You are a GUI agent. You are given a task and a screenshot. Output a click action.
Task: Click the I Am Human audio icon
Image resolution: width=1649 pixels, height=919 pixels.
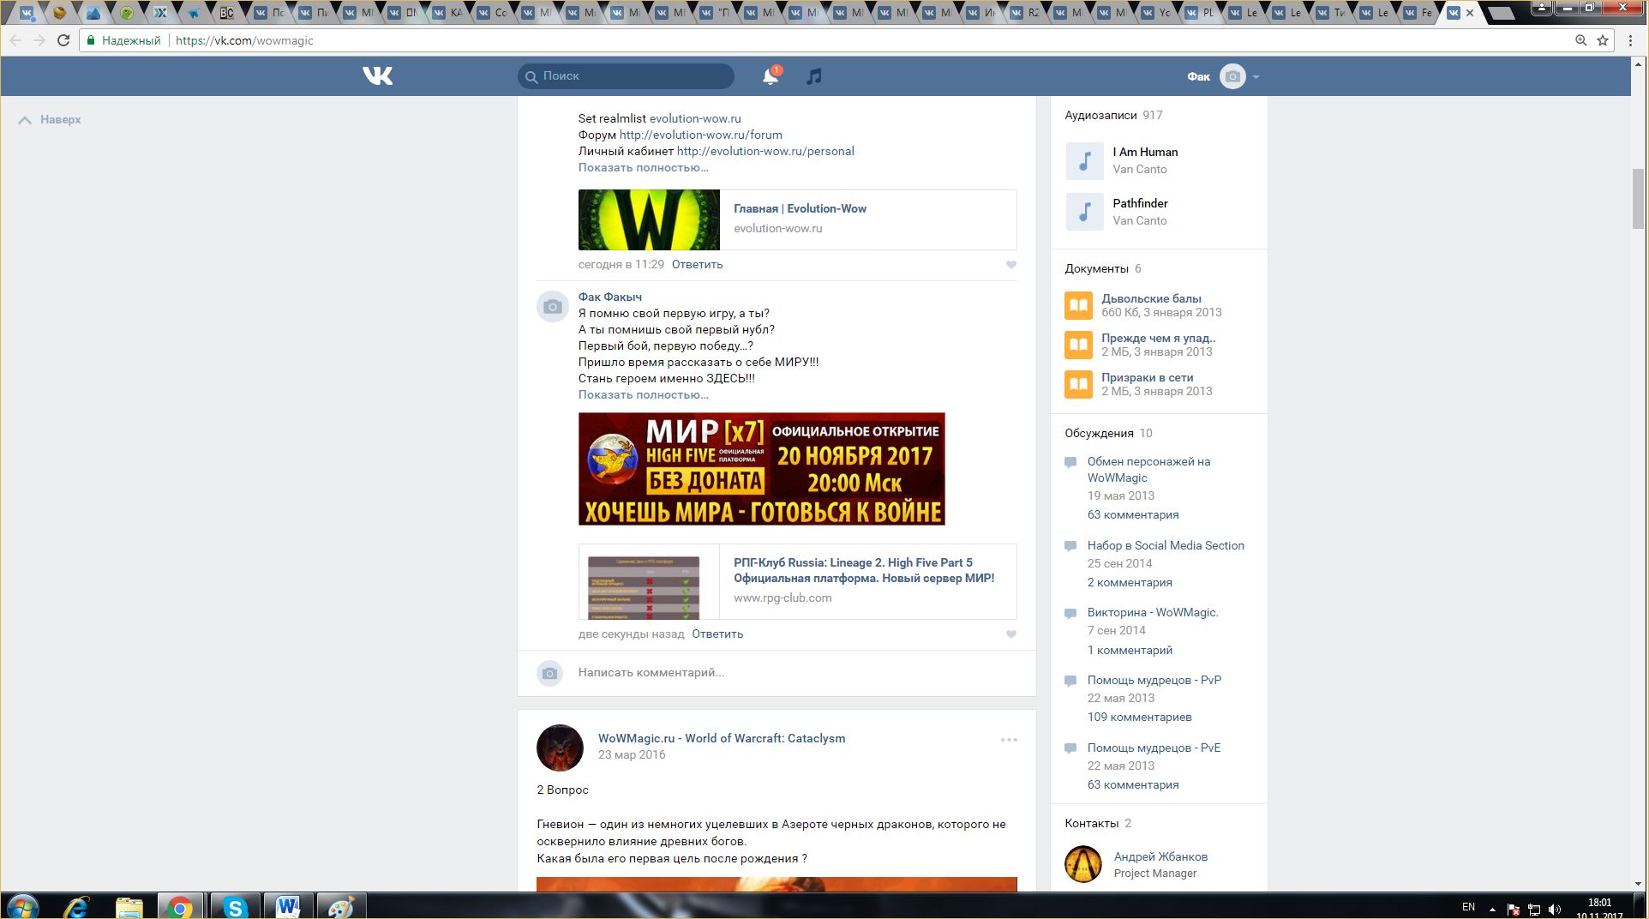(1084, 160)
